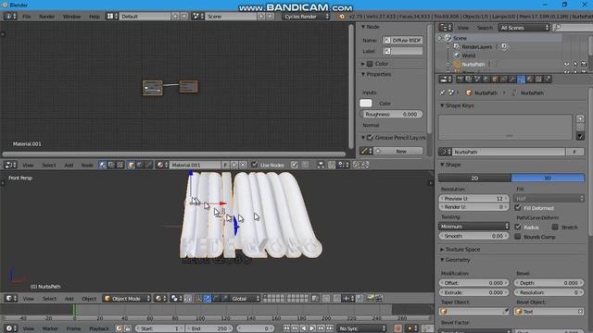Screen dimensions: 593x333
Task: Click the rotate manipulator icon
Action: tap(216, 299)
